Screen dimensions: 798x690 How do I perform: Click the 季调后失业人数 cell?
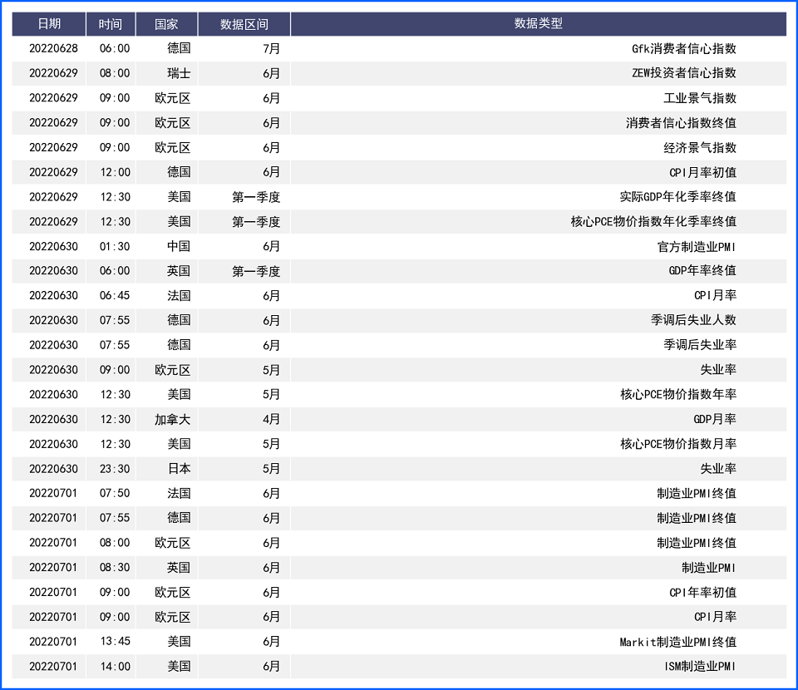point(693,320)
